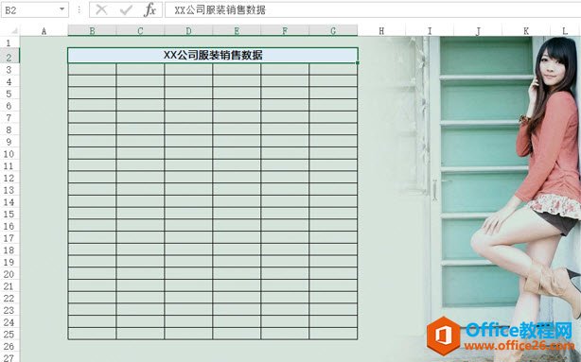
Task: Select the merged title cell XX公司服装销售数据
Action: [x=213, y=56]
